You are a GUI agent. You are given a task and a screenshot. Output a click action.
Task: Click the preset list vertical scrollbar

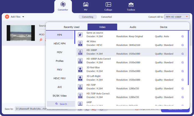[x=188, y=58]
